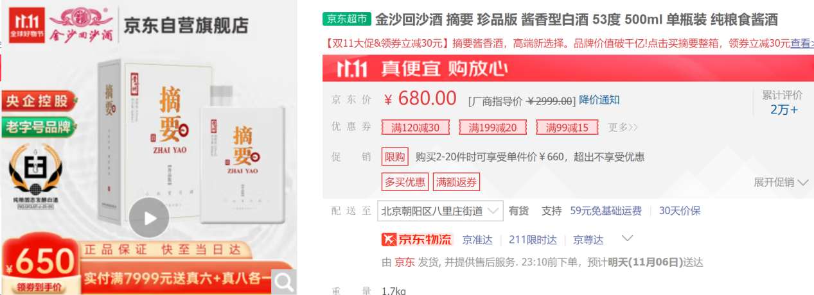Click the 京东超市 green tag
814x295 pixels.
click(x=347, y=20)
